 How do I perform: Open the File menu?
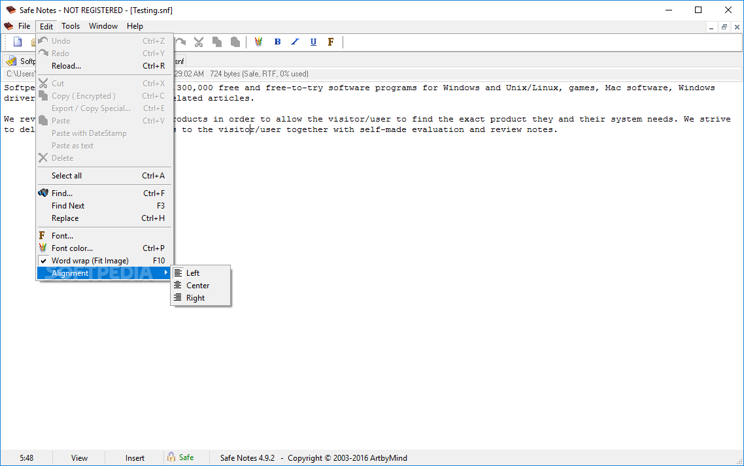tap(24, 26)
